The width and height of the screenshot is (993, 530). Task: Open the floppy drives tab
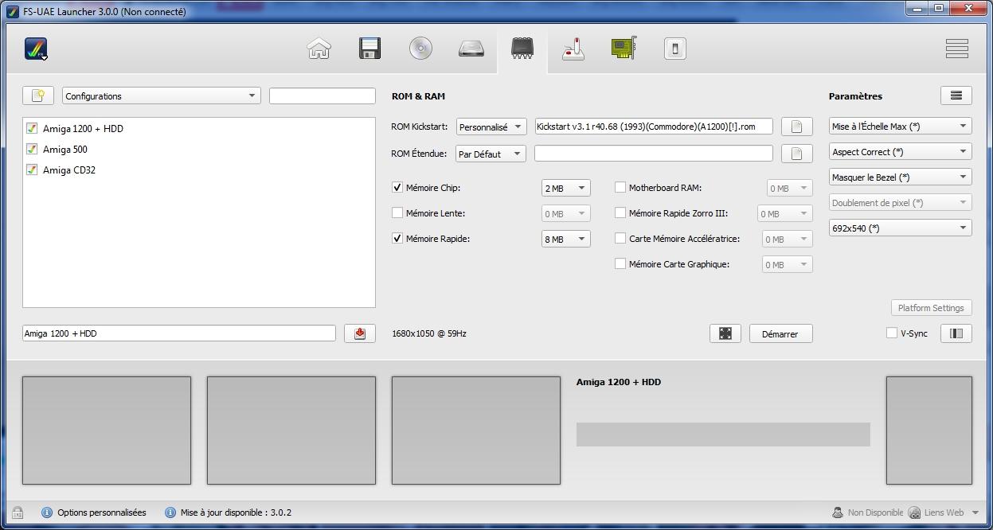tap(369, 49)
